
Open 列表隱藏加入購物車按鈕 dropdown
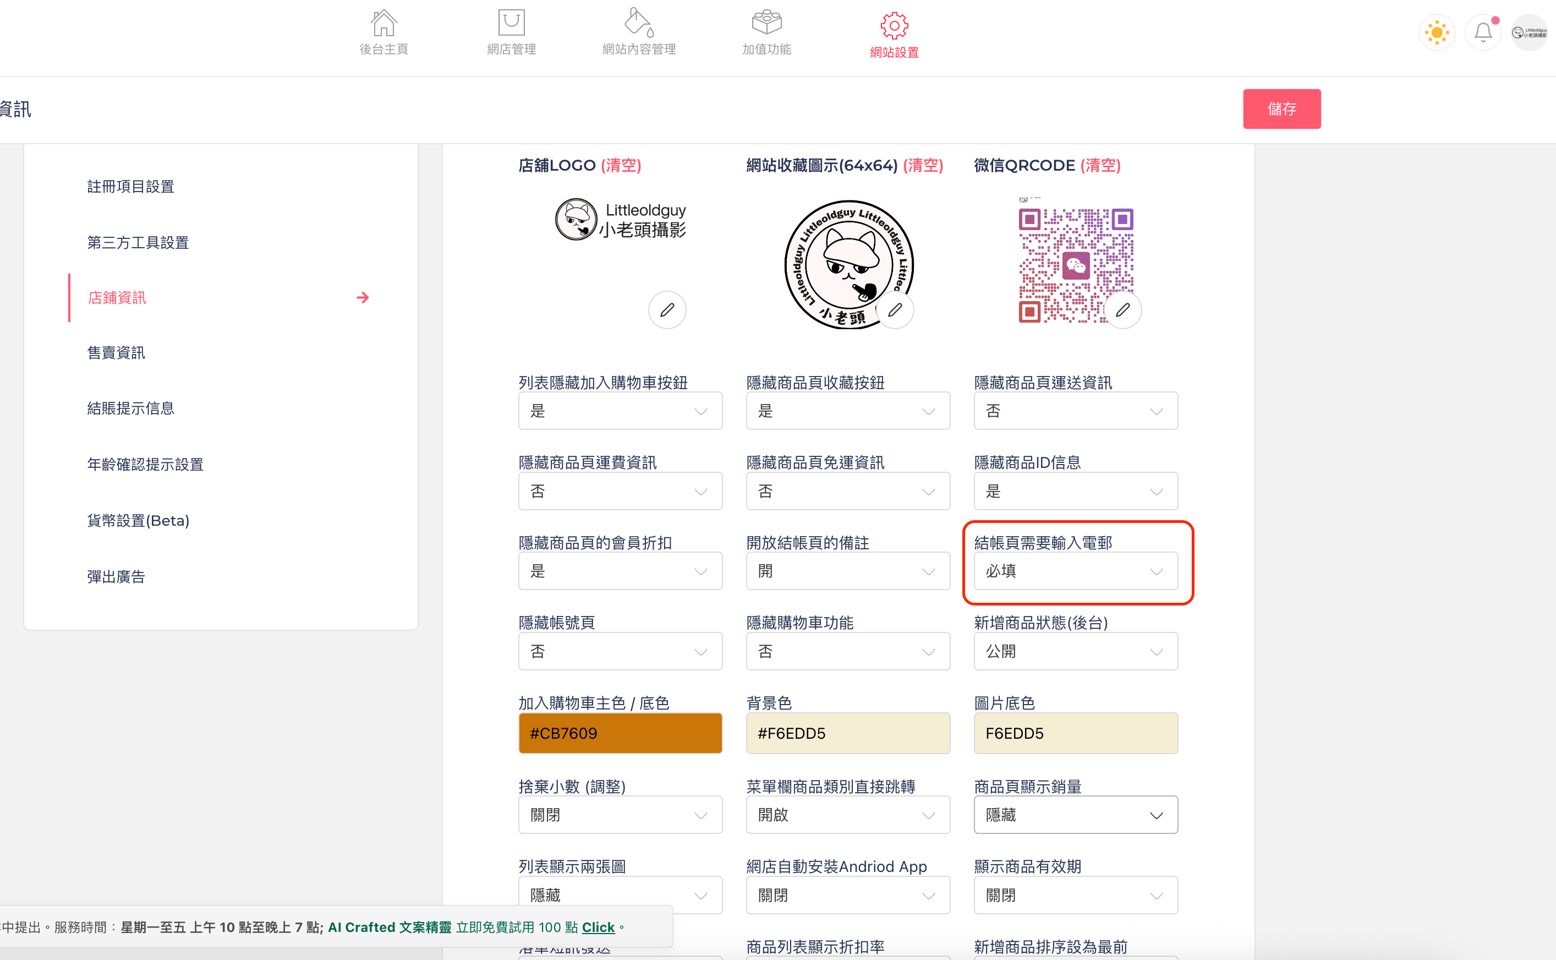pyautogui.click(x=620, y=411)
